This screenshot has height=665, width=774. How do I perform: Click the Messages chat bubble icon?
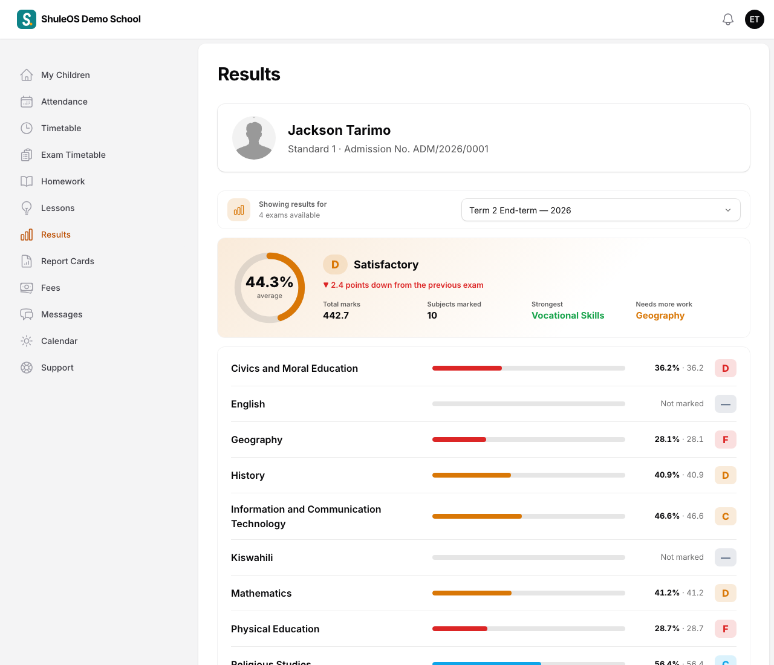pos(27,314)
